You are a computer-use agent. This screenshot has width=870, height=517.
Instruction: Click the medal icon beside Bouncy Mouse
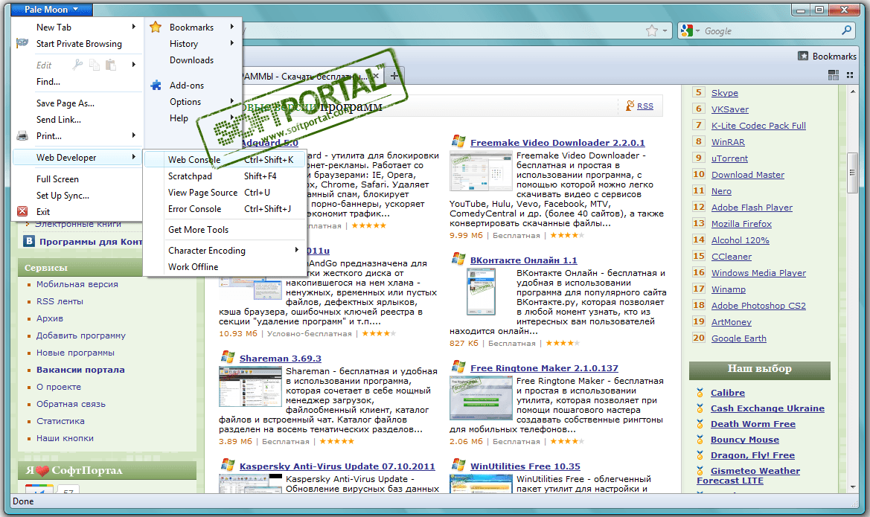pos(700,440)
